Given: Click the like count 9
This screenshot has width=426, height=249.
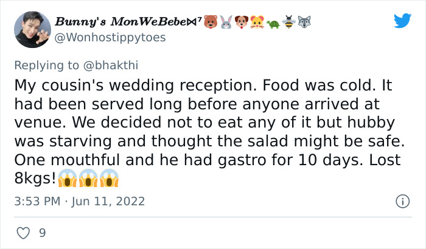Looking at the screenshot, I should 43,233.
